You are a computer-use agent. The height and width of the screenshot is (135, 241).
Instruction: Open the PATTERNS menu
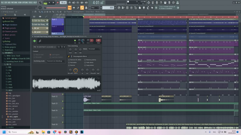coord(14,2)
